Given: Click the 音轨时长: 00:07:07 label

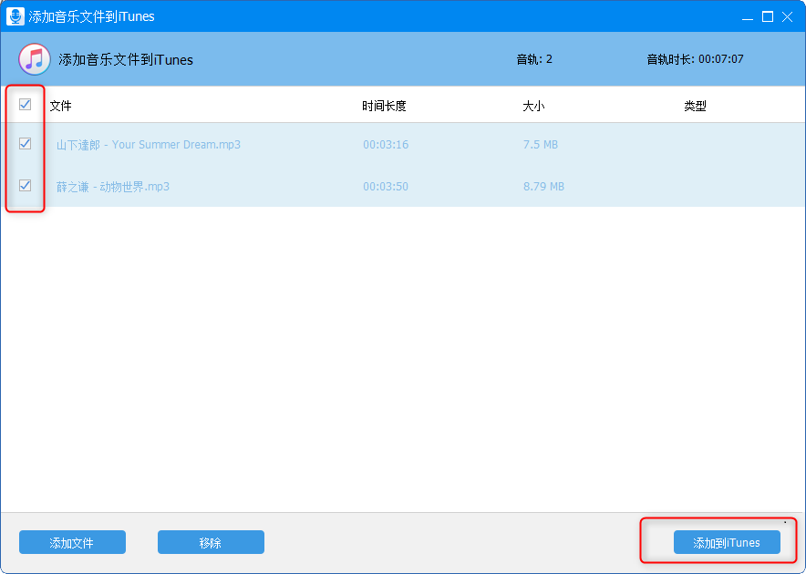Looking at the screenshot, I should coord(695,59).
